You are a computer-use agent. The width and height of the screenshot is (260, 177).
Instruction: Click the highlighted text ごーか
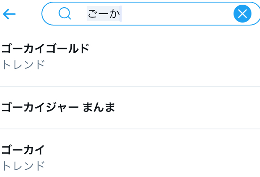(x=104, y=14)
